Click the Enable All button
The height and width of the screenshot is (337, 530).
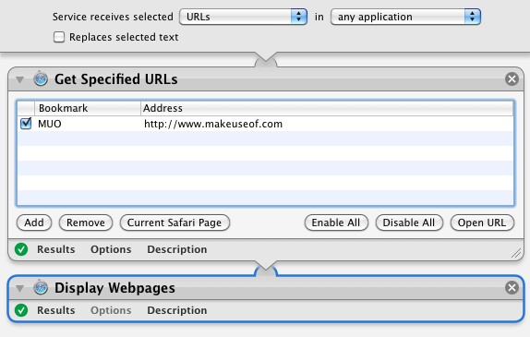point(336,223)
